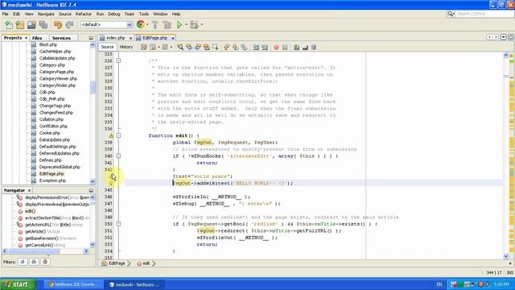Image resolution: width=515 pixels, height=290 pixels.
Task: Click the Undo arrow icon
Action: (x=58, y=25)
